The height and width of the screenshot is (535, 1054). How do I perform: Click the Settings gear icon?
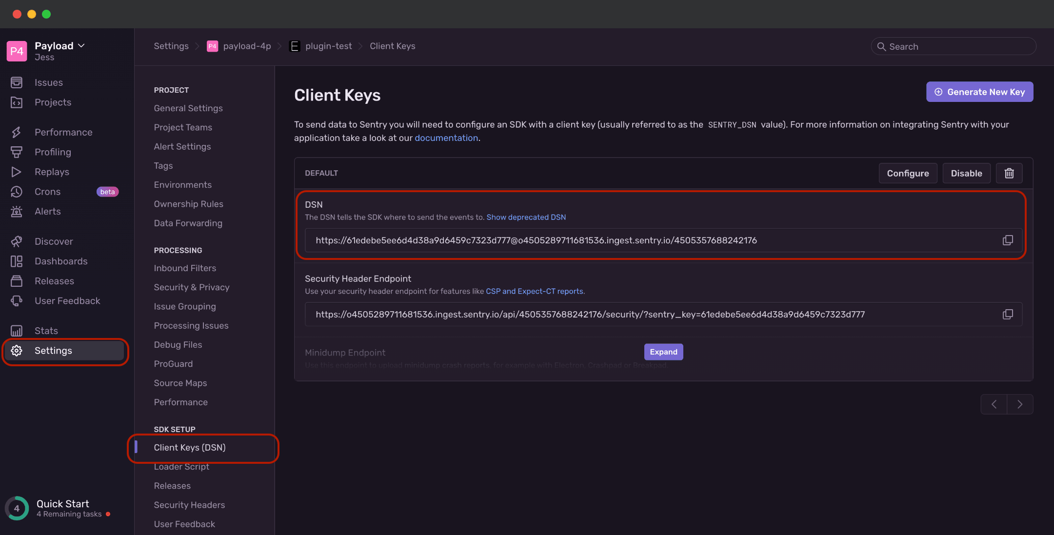tap(17, 351)
